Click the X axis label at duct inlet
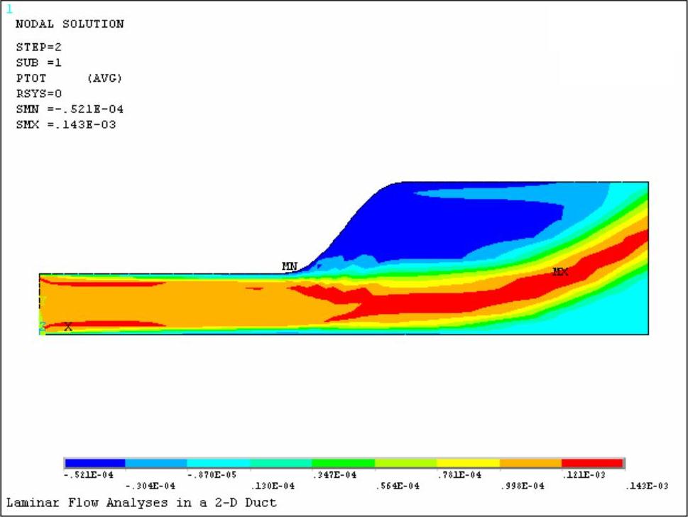Screen dimensions: 688x517 click(x=68, y=326)
